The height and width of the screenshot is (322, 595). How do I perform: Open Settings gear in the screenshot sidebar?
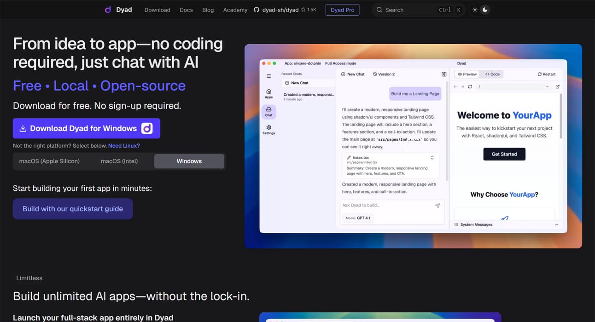pos(269,130)
